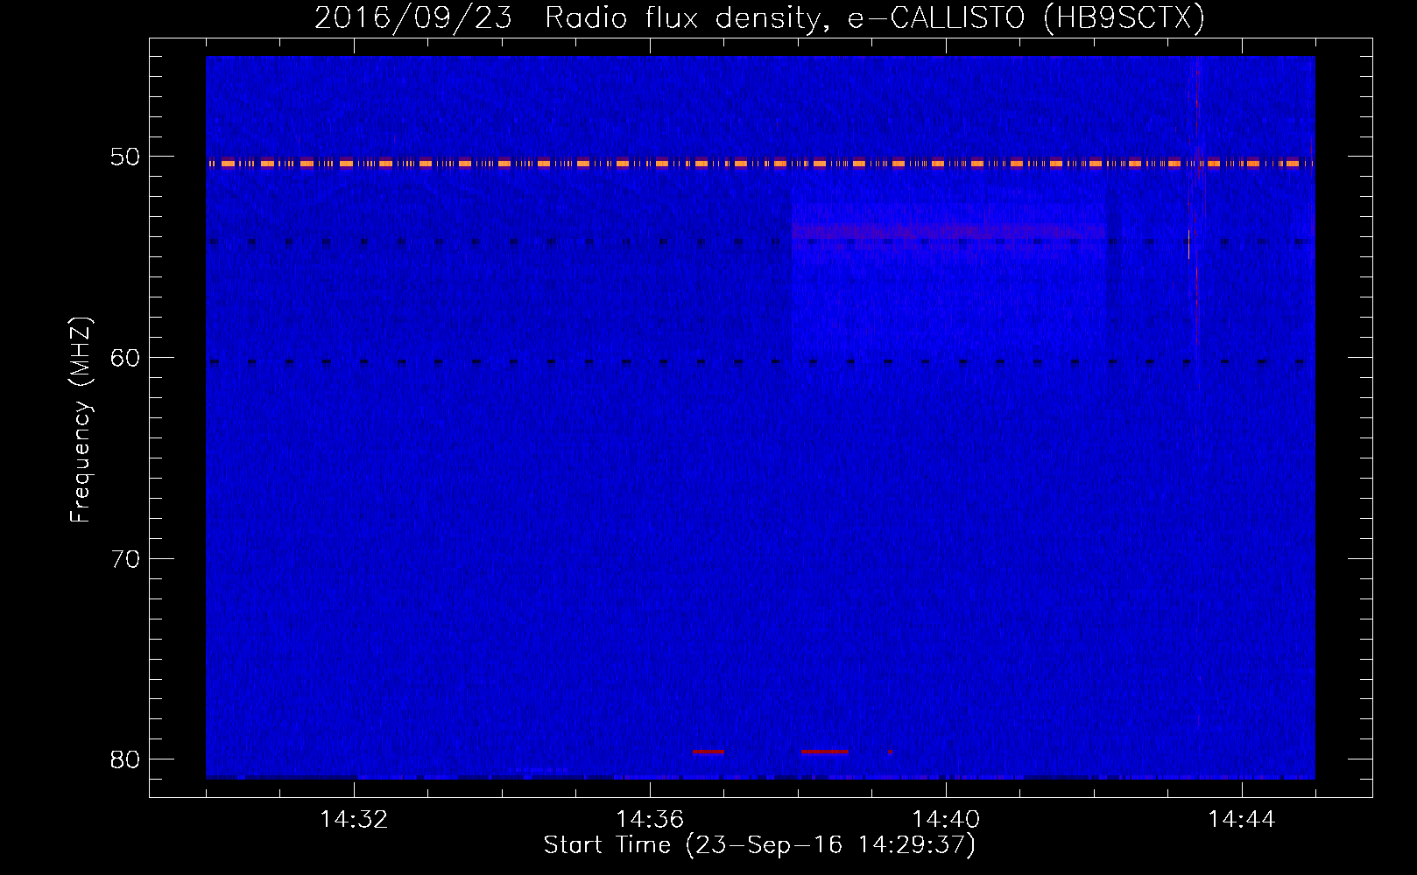Viewport: 1417px width, 875px height.
Task: Click the 50 MHz frequency tick label
Action: click(125, 157)
